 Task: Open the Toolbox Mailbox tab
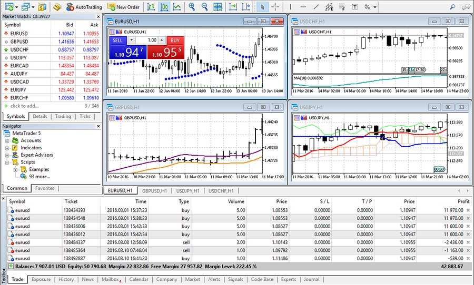(x=111, y=279)
